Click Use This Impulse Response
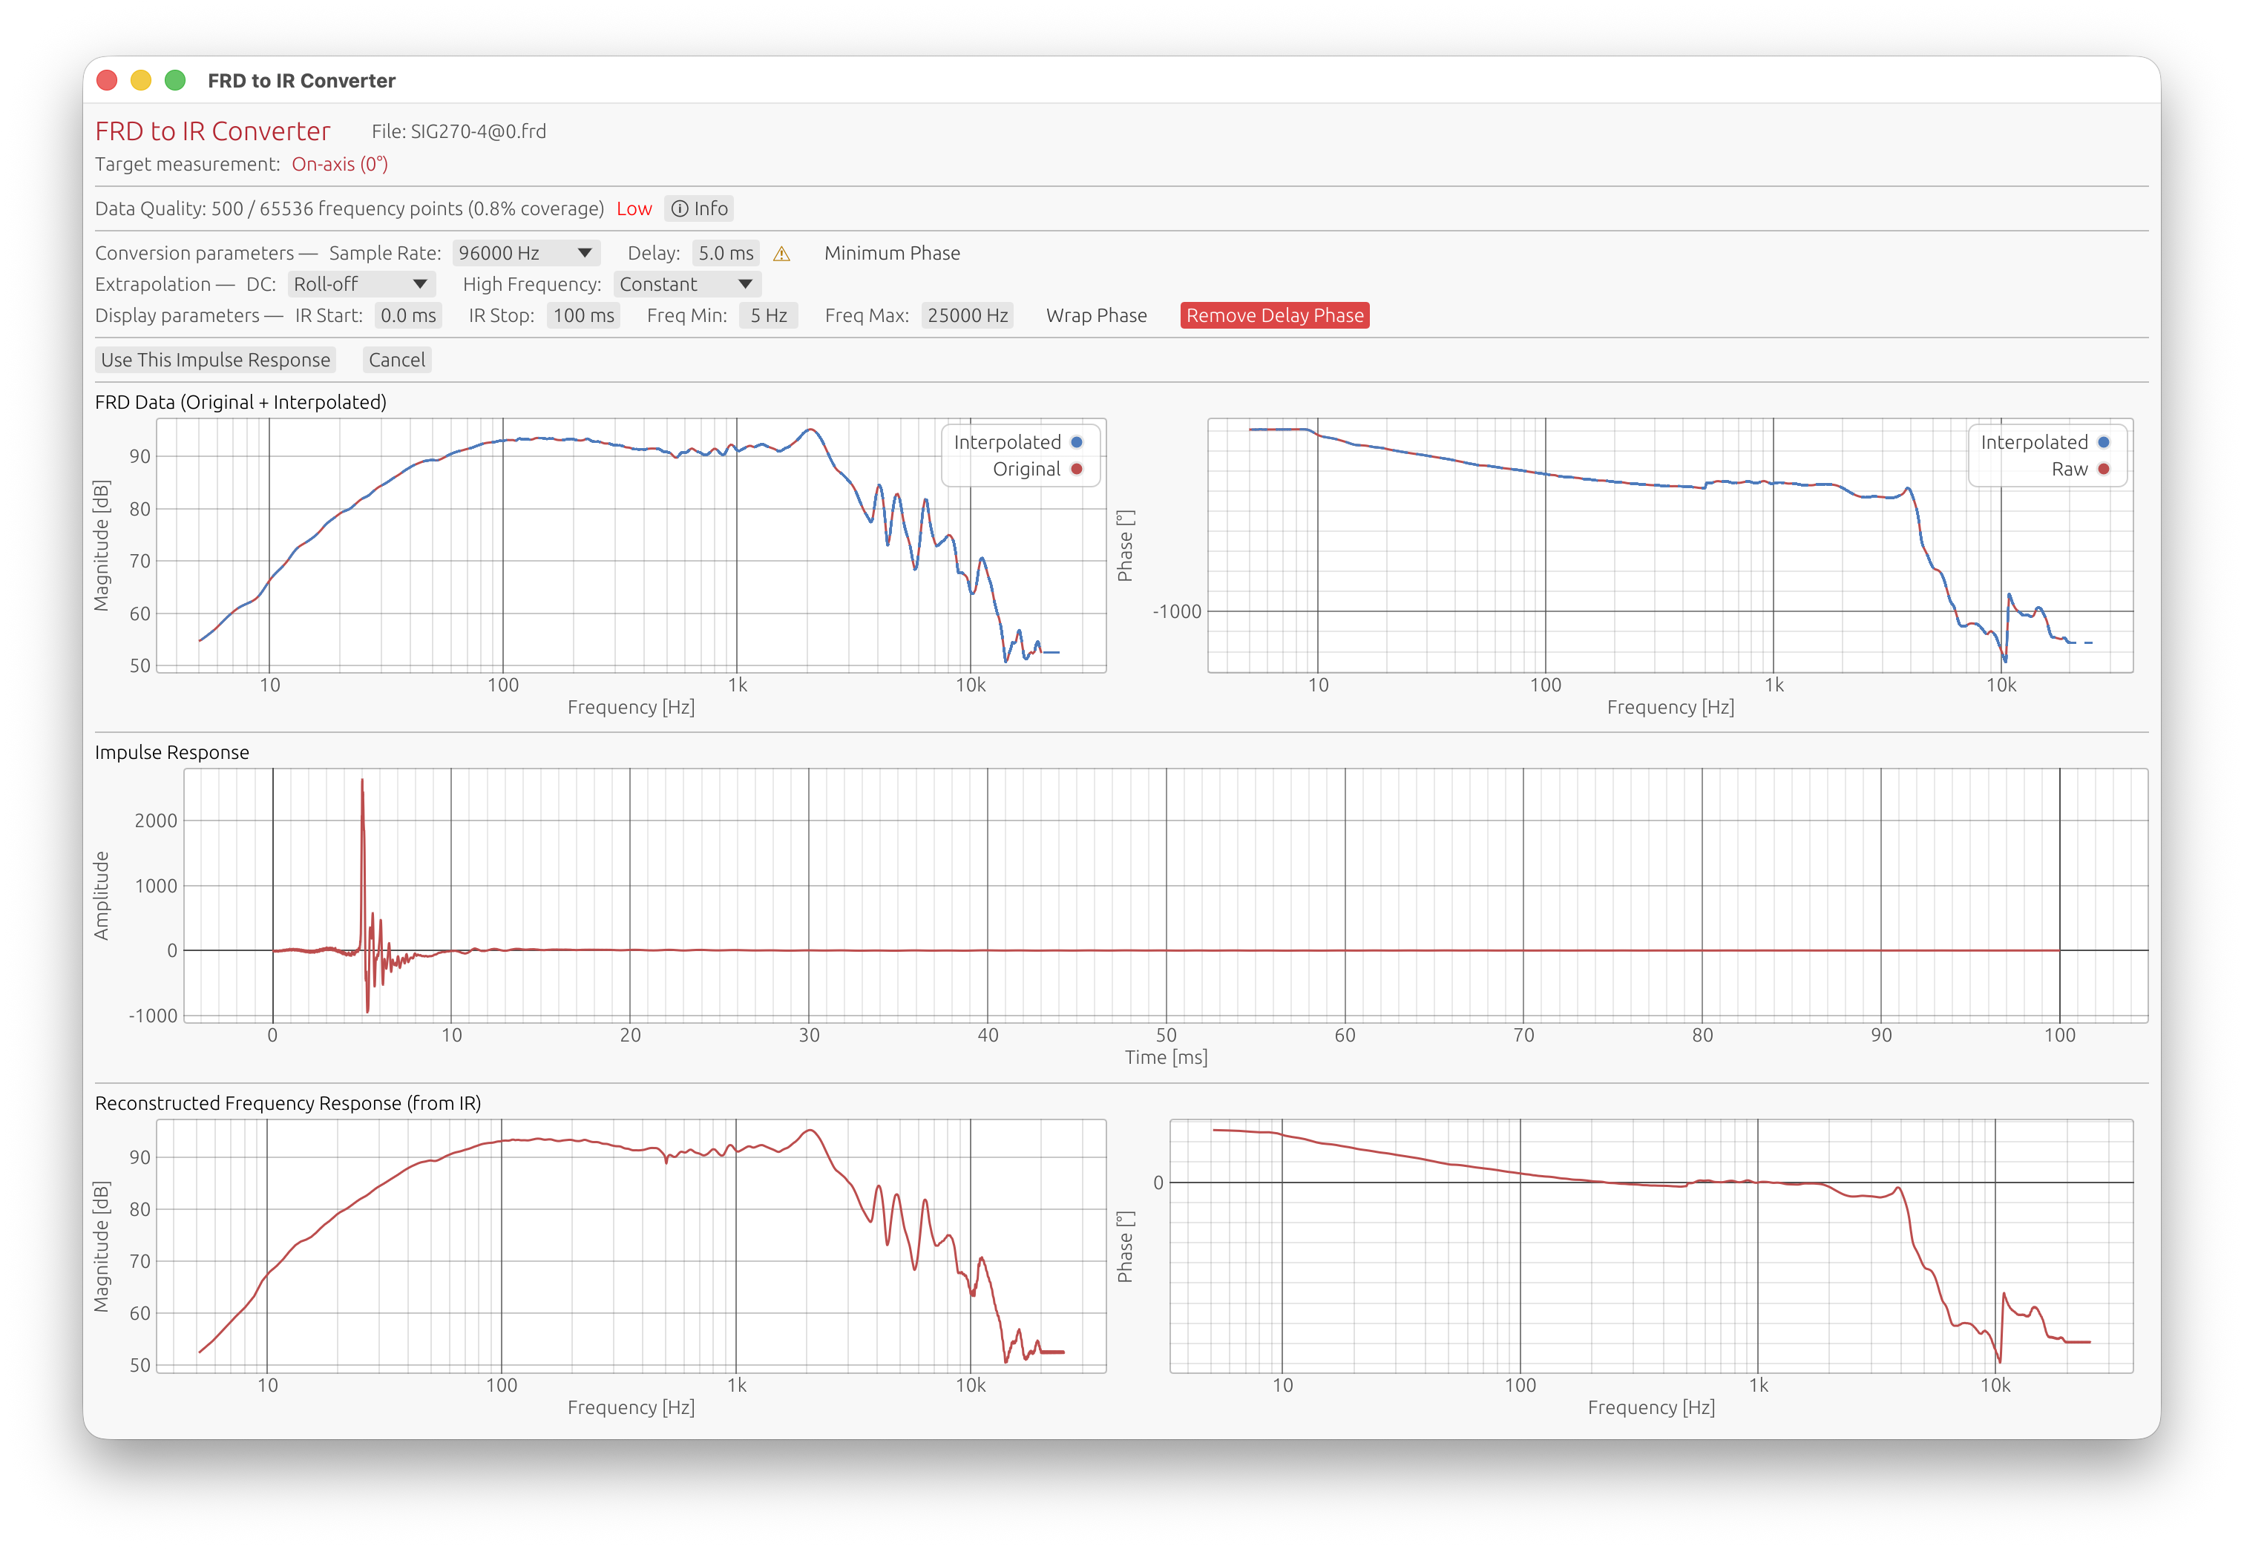 click(x=214, y=360)
